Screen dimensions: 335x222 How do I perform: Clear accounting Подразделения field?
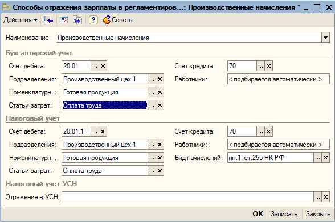[x=160, y=79]
